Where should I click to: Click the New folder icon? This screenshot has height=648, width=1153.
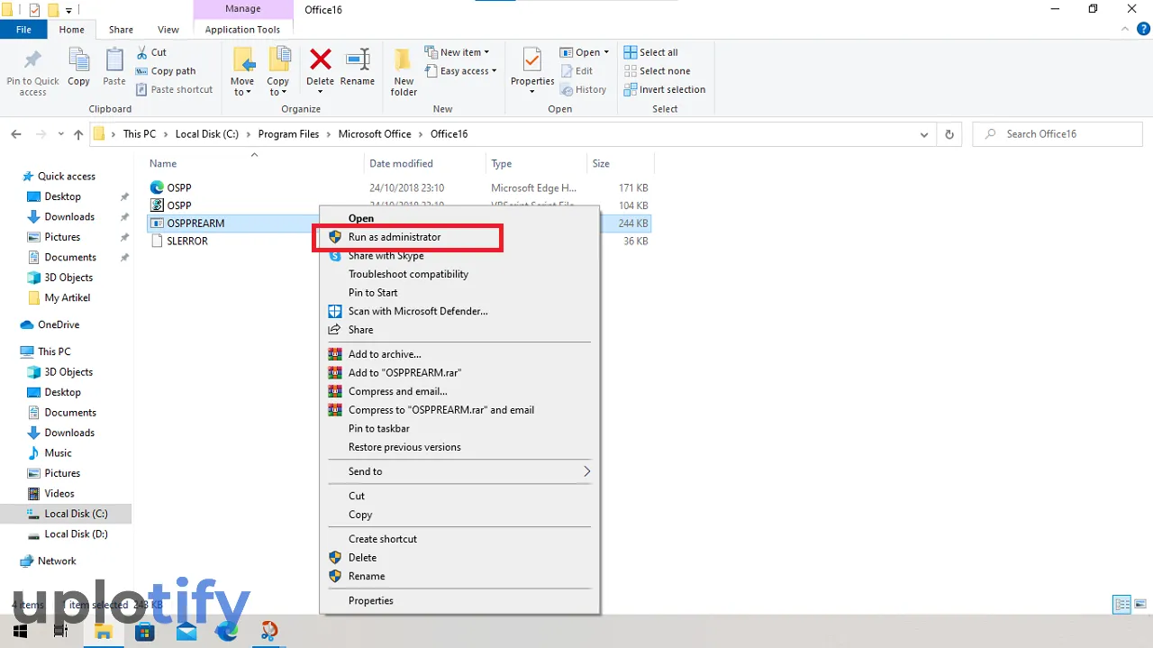404,61
